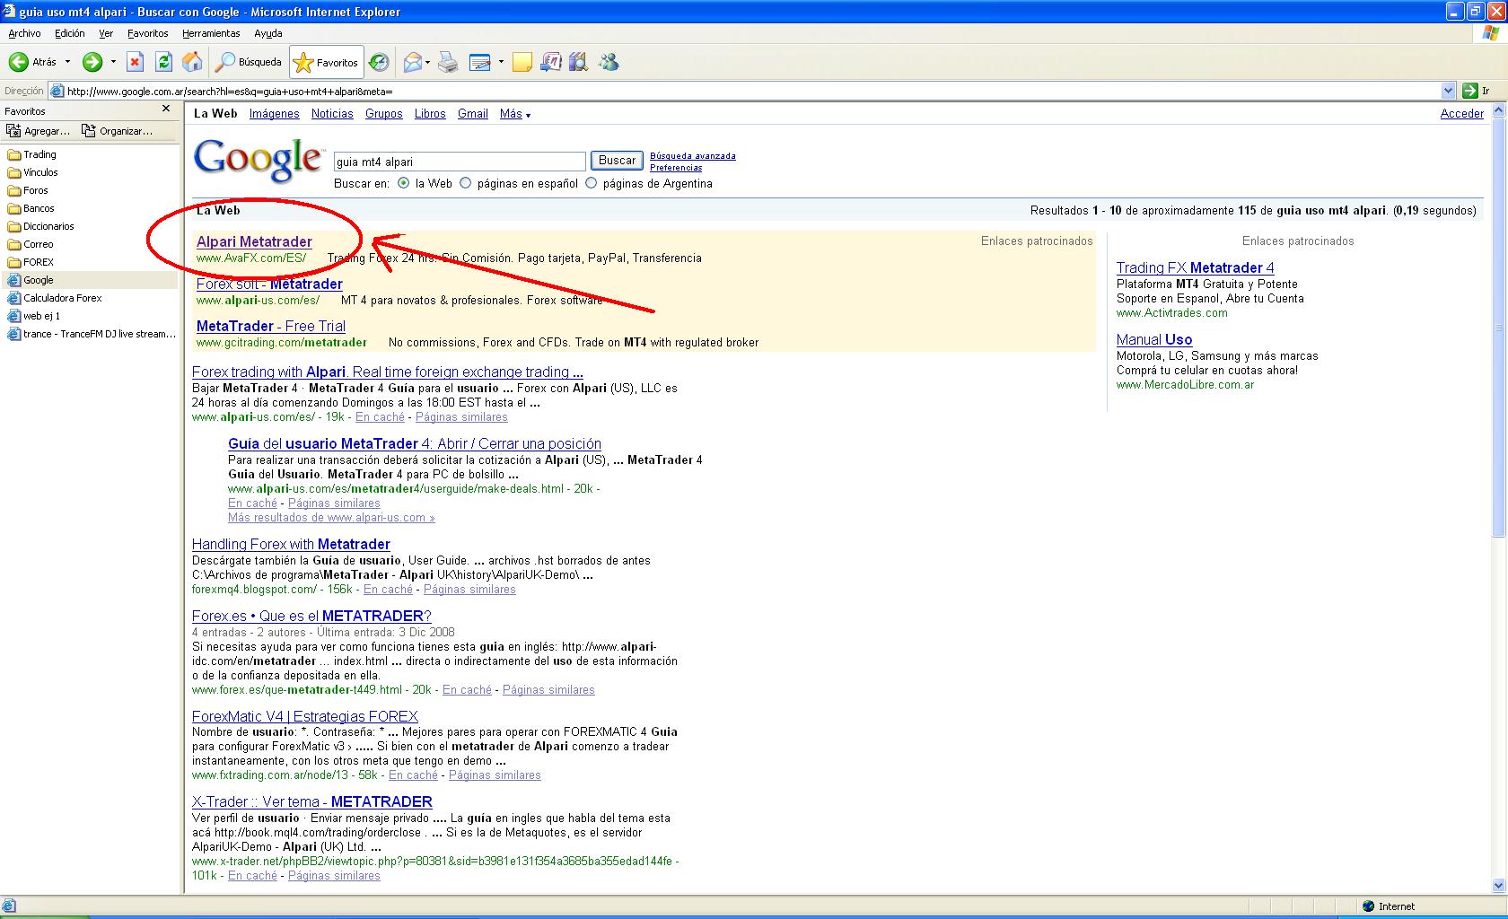This screenshot has height=919, width=1508.
Task: Open the Herramientas menu
Action: [x=211, y=33]
